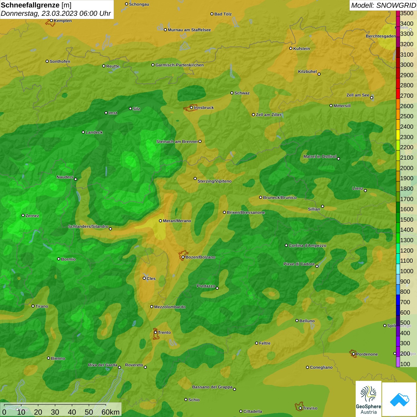Click the Kufstein location dot
Viewport: 417px width, 417px height.
click(291, 48)
